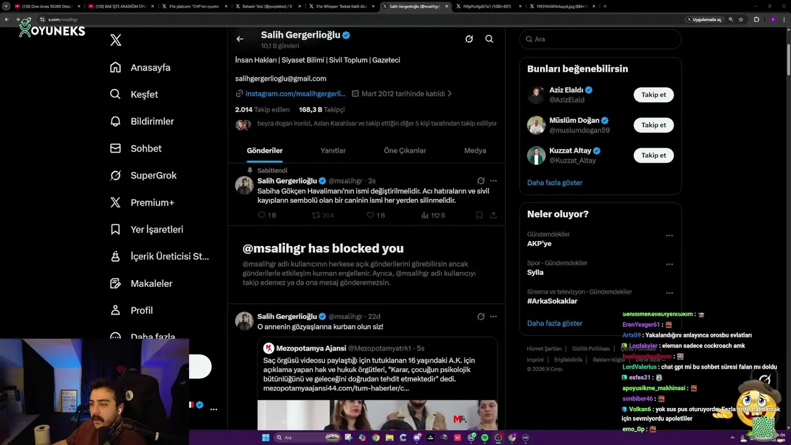This screenshot has width=791, height=445.
Task: Click the browser bookmark star icon
Action: pyautogui.click(x=741, y=19)
